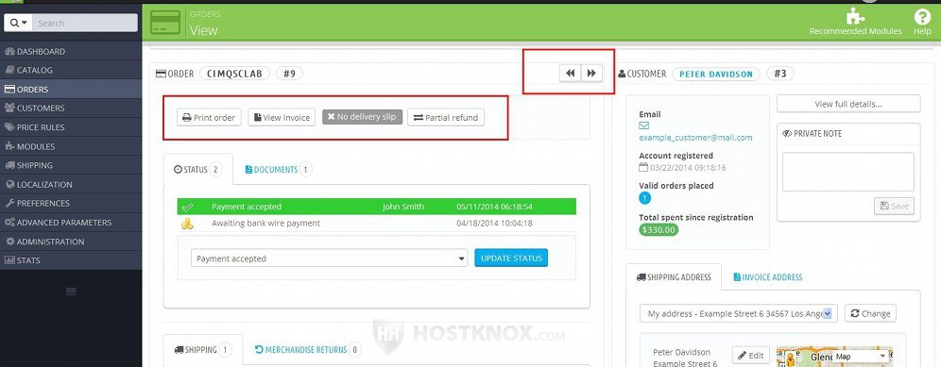Go to the next order arrow
This screenshot has height=367, width=941.
click(591, 74)
